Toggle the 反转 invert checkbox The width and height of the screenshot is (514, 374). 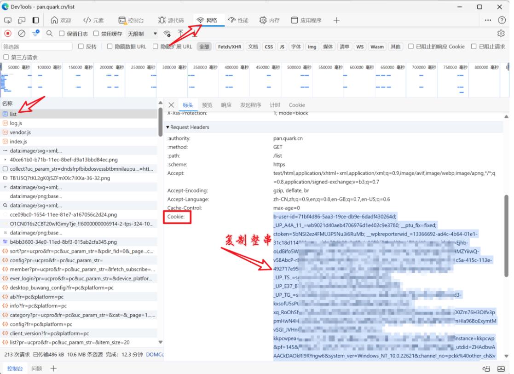tap(81, 46)
